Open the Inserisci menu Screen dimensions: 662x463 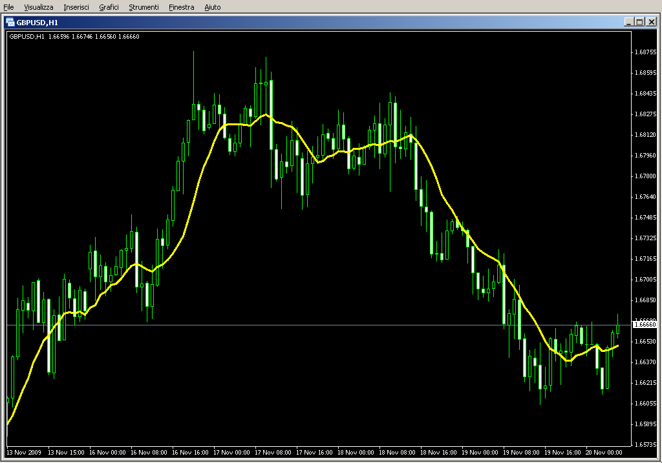76,7
